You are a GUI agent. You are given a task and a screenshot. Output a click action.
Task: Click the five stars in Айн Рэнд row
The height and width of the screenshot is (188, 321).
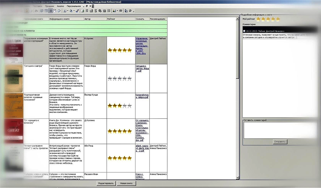click(120, 158)
